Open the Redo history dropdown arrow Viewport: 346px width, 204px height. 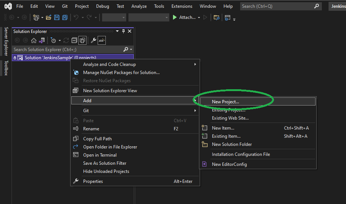tap(95, 17)
